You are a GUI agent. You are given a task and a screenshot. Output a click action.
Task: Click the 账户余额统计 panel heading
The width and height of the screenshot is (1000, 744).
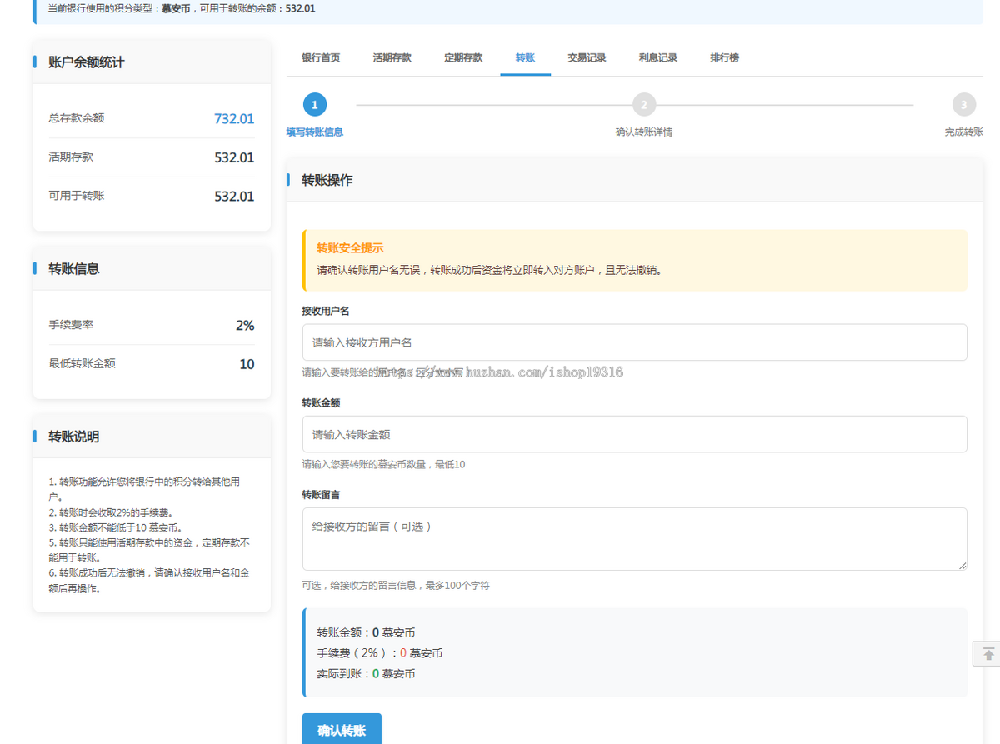pos(87,62)
